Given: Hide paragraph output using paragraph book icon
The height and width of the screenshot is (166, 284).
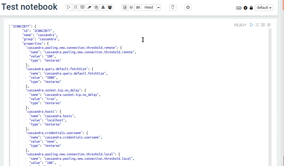Looking at the screenshot, I should coord(263,25).
